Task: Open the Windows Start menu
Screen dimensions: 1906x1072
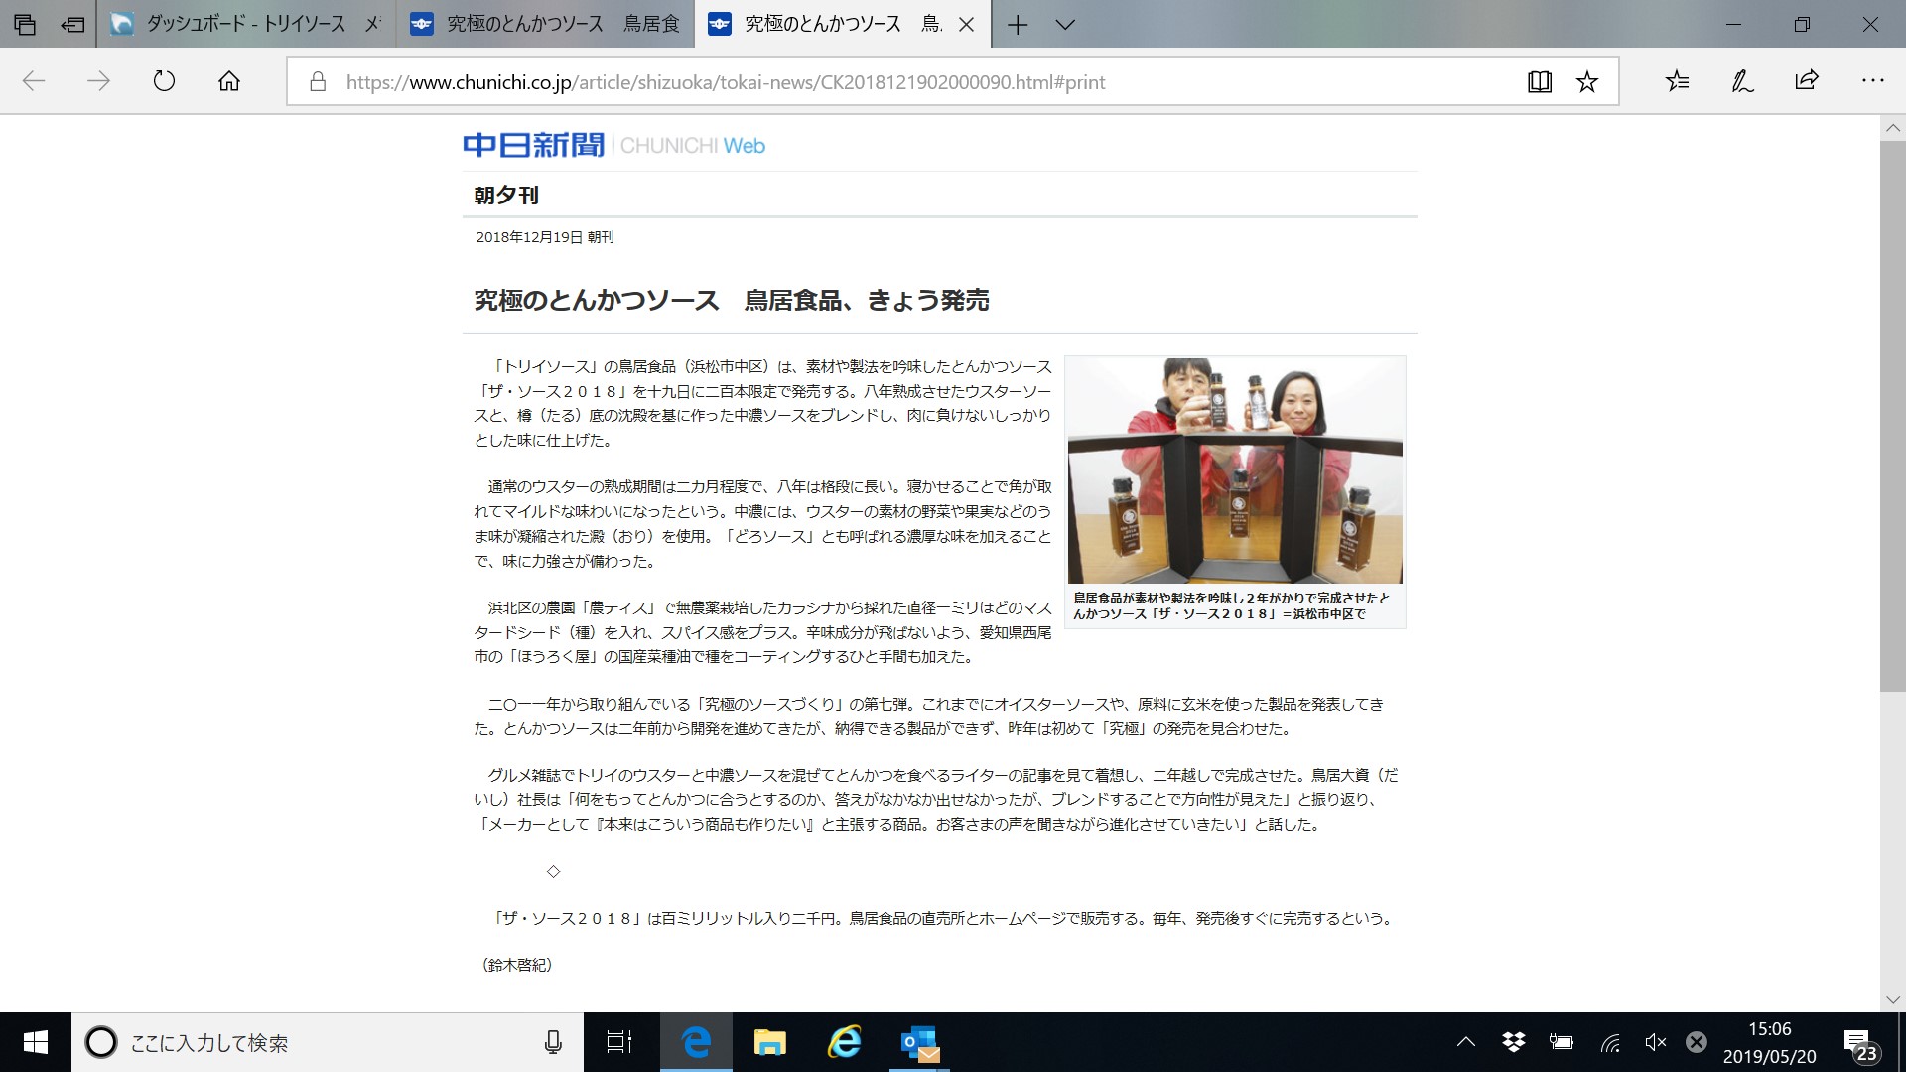Action: 35,1042
